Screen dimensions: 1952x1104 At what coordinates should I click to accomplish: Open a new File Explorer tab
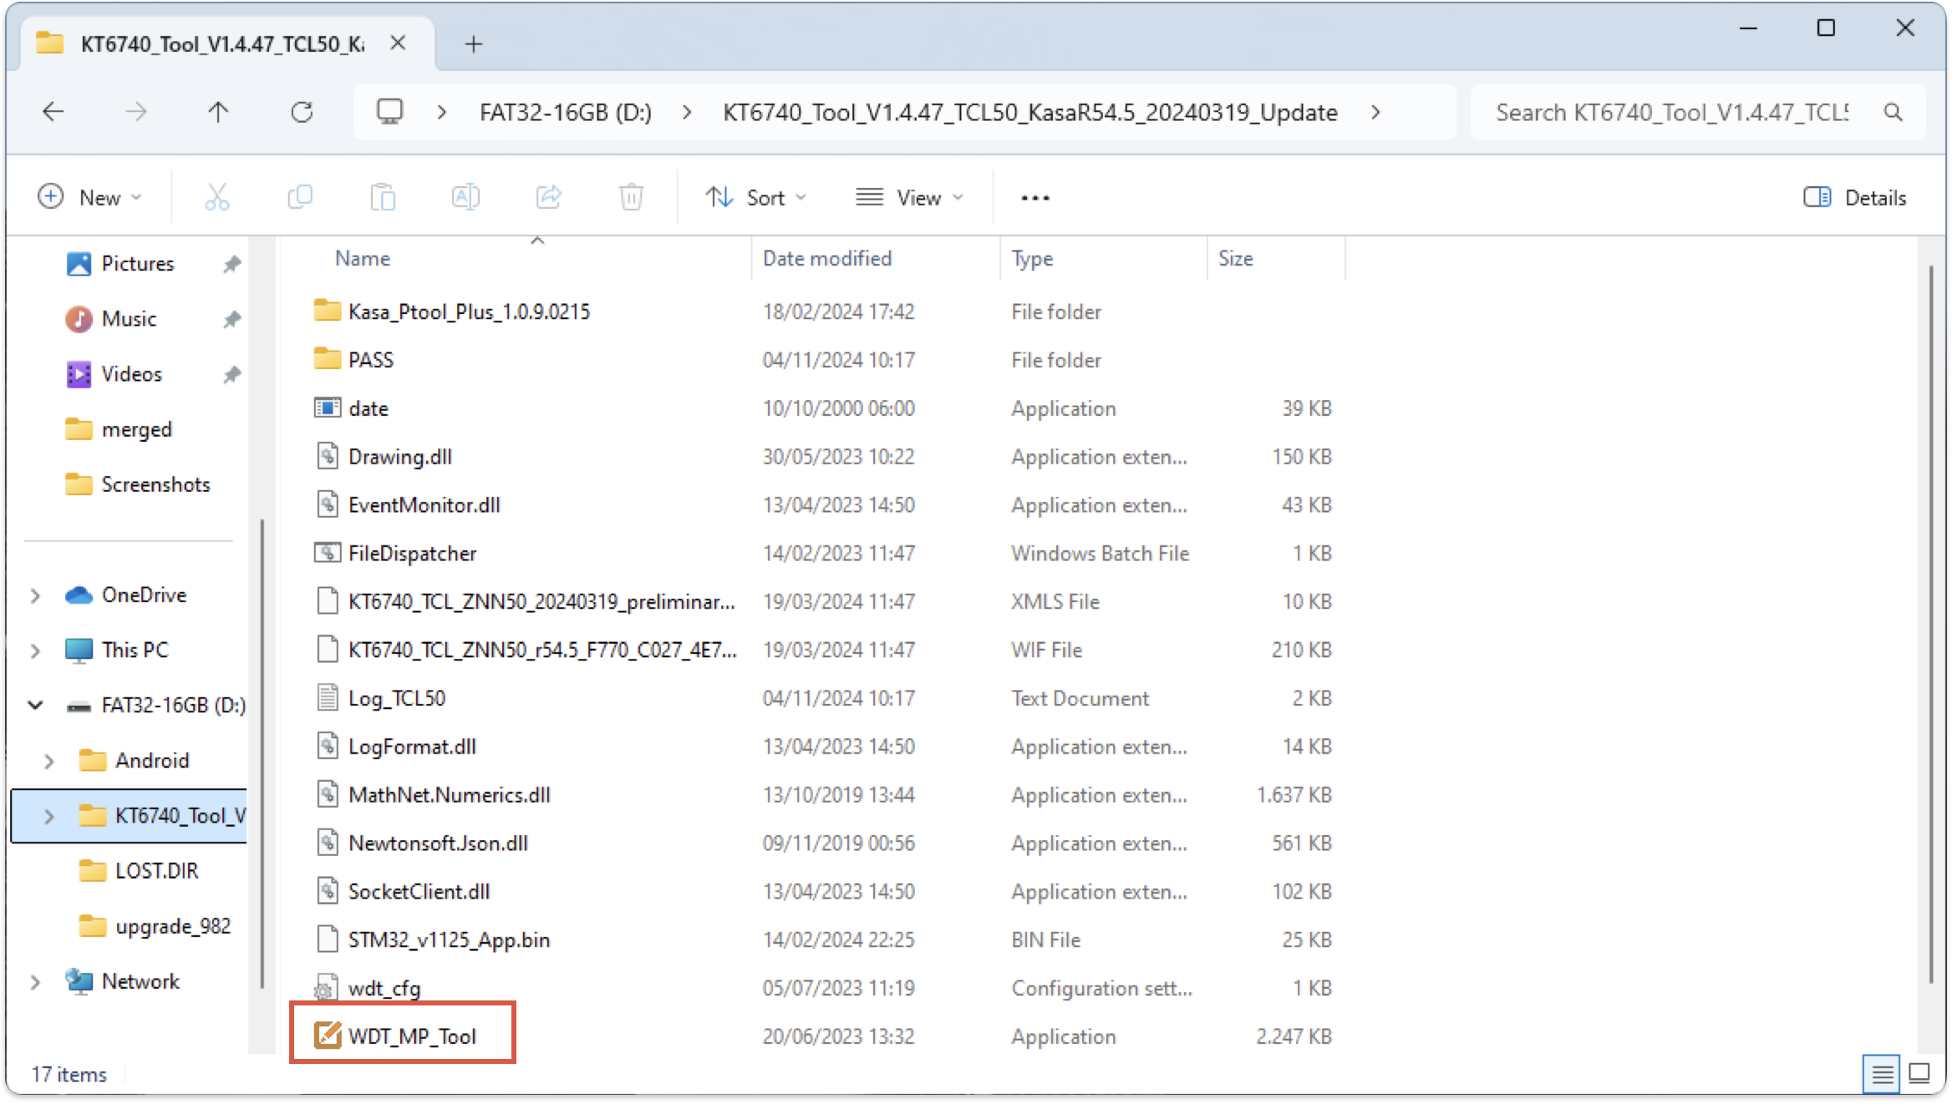coord(474,43)
